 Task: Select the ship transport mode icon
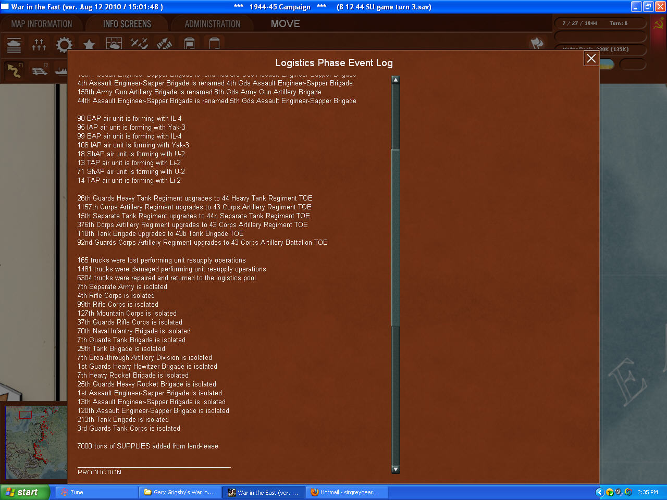point(61,70)
